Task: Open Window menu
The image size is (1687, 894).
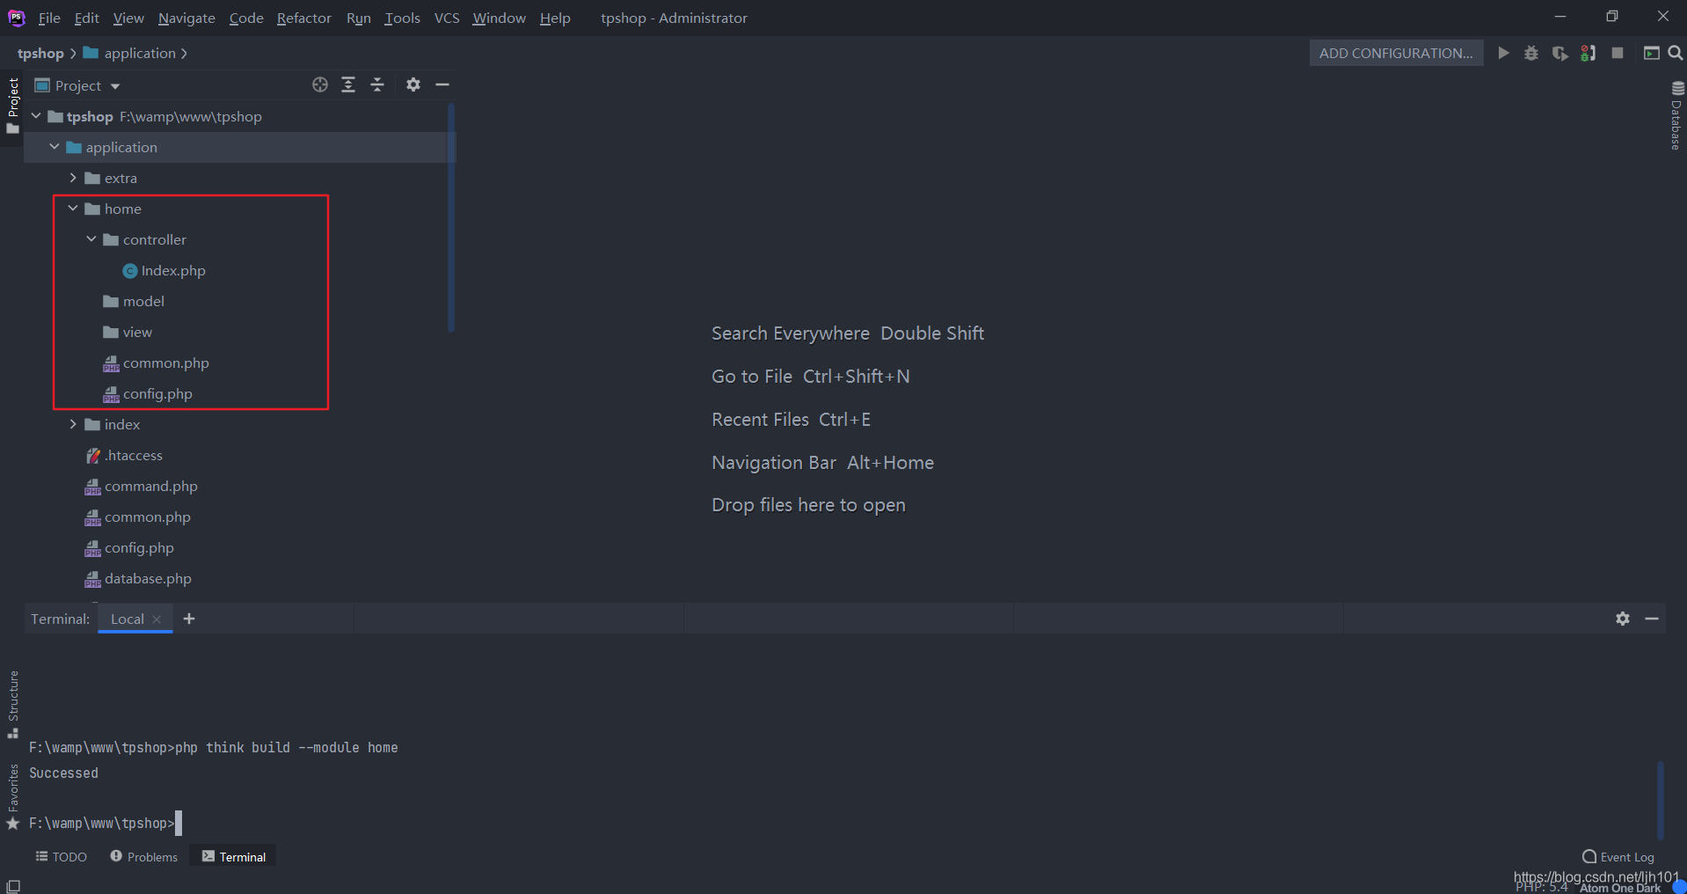Action: coord(499,18)
